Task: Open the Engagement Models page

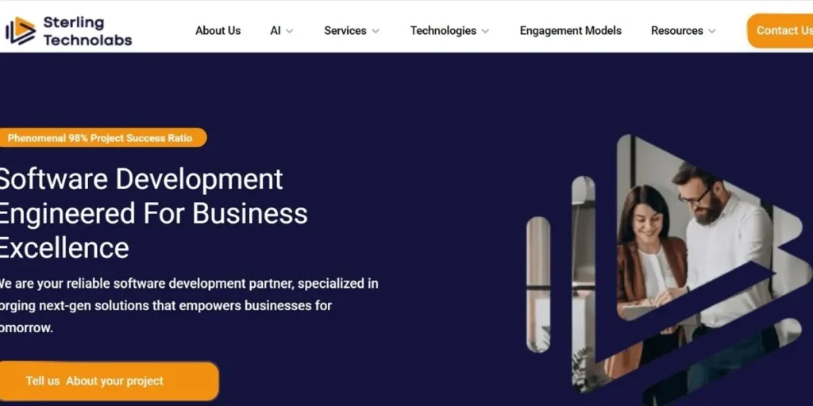Action: pyautogui.click(x=570, y=31)
